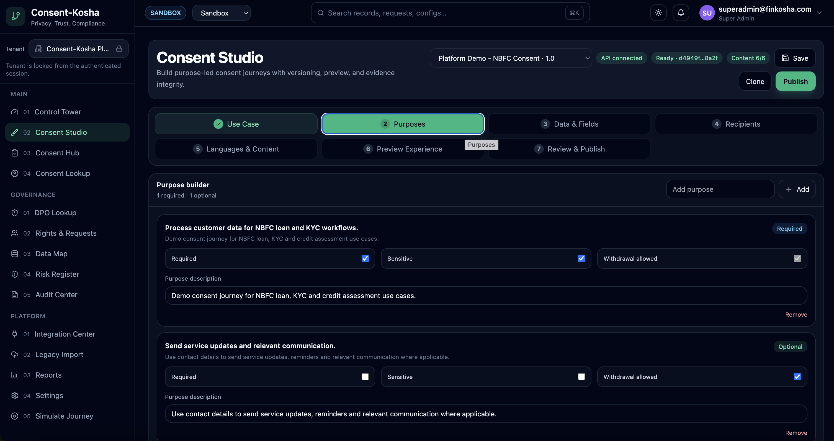Image resolution: width=834 pixels, height=441 pixels.
Task: Uncheck Required for the NBFC loan purpose
Action: [365, 258]
